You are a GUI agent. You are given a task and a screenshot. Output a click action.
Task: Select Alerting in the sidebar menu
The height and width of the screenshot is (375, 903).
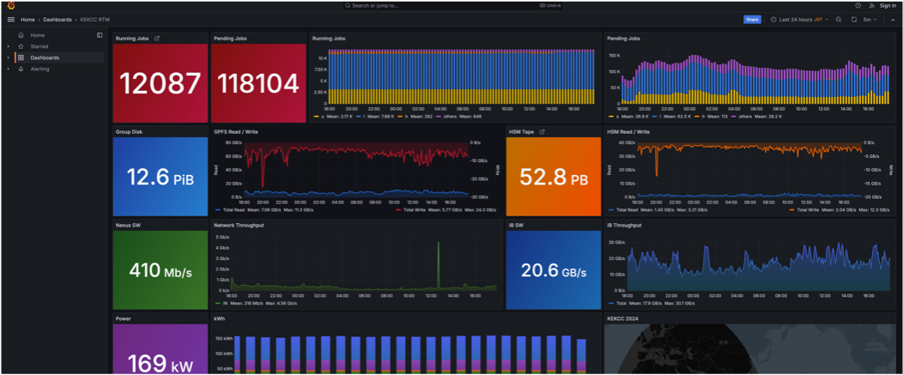40,69
